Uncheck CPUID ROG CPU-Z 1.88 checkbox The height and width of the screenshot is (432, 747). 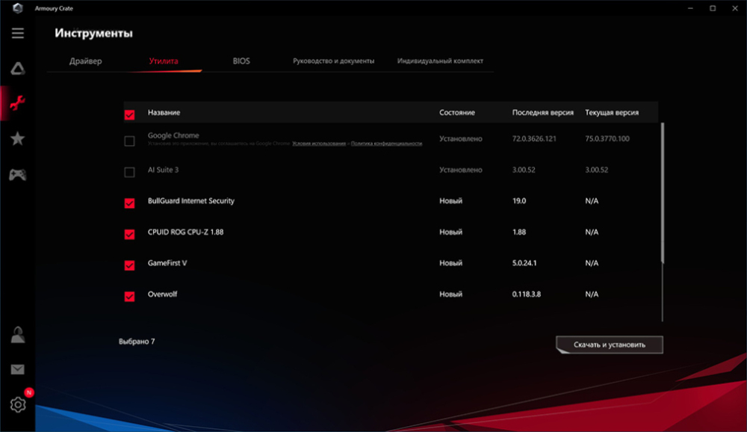point(129,234)
